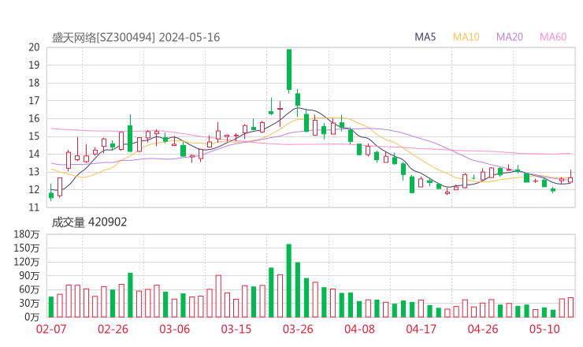Click the chart title 盛天网络[SZ300494] 2024-05-16

(136, 37)
